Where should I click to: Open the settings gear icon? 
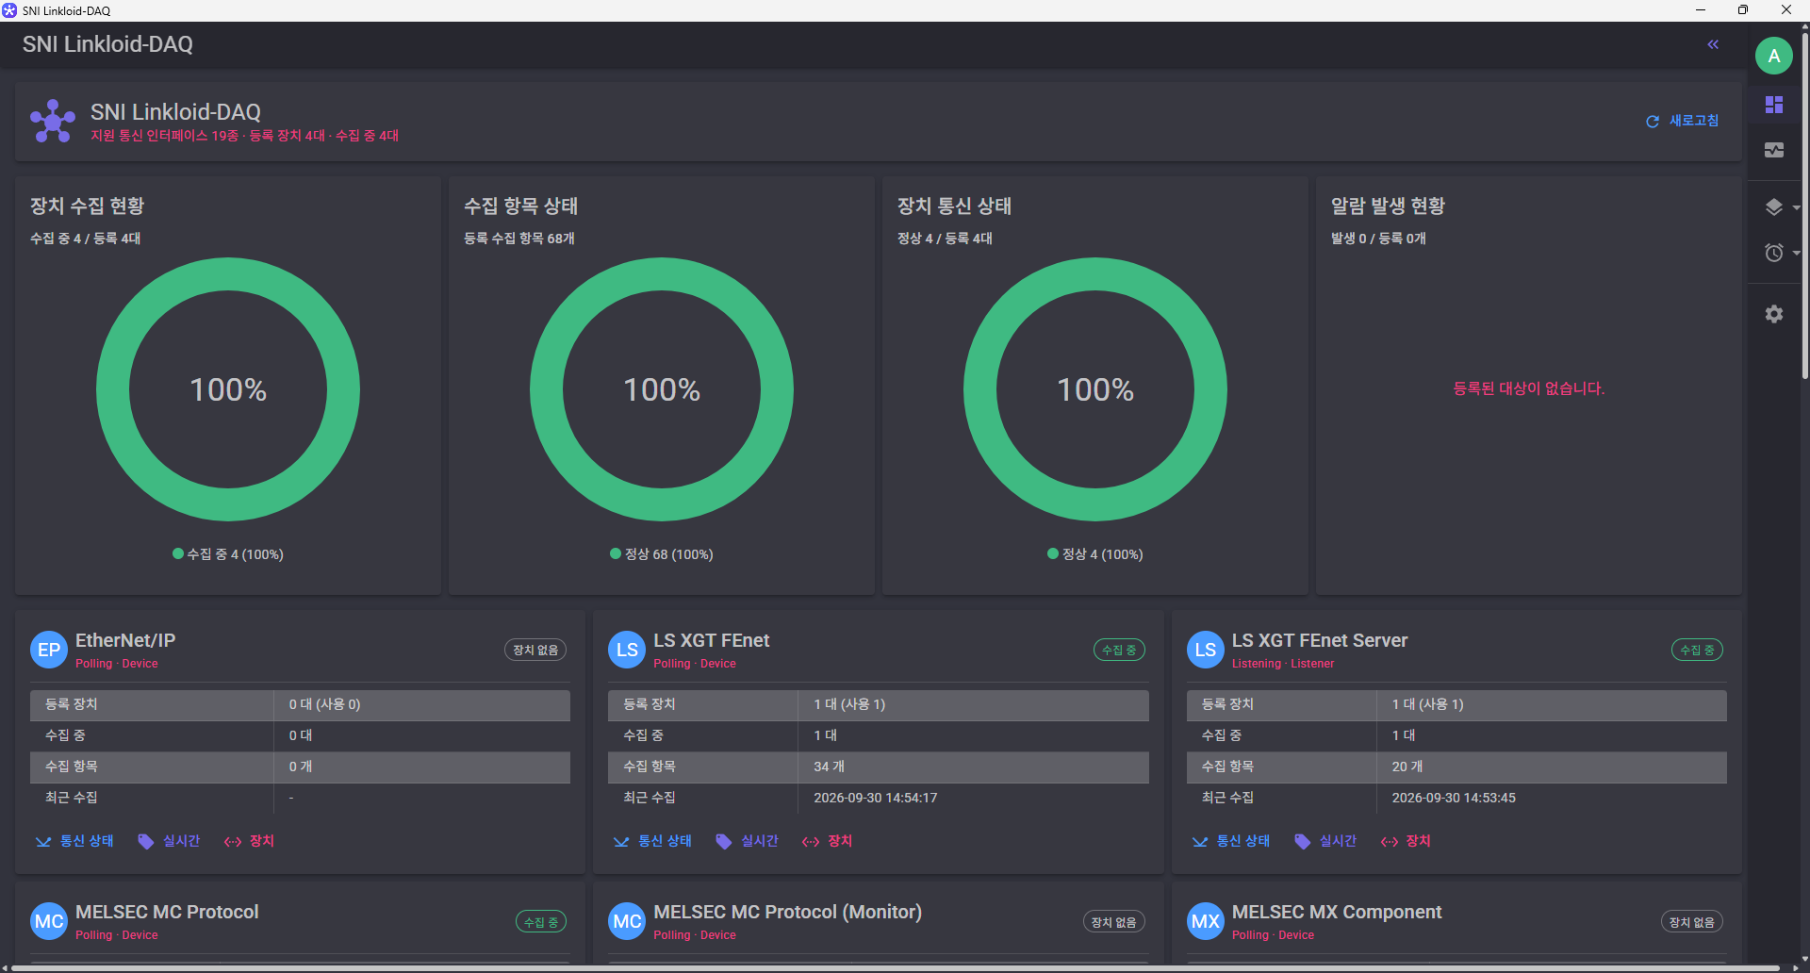pyautogui.click(x=1773, y=314)
